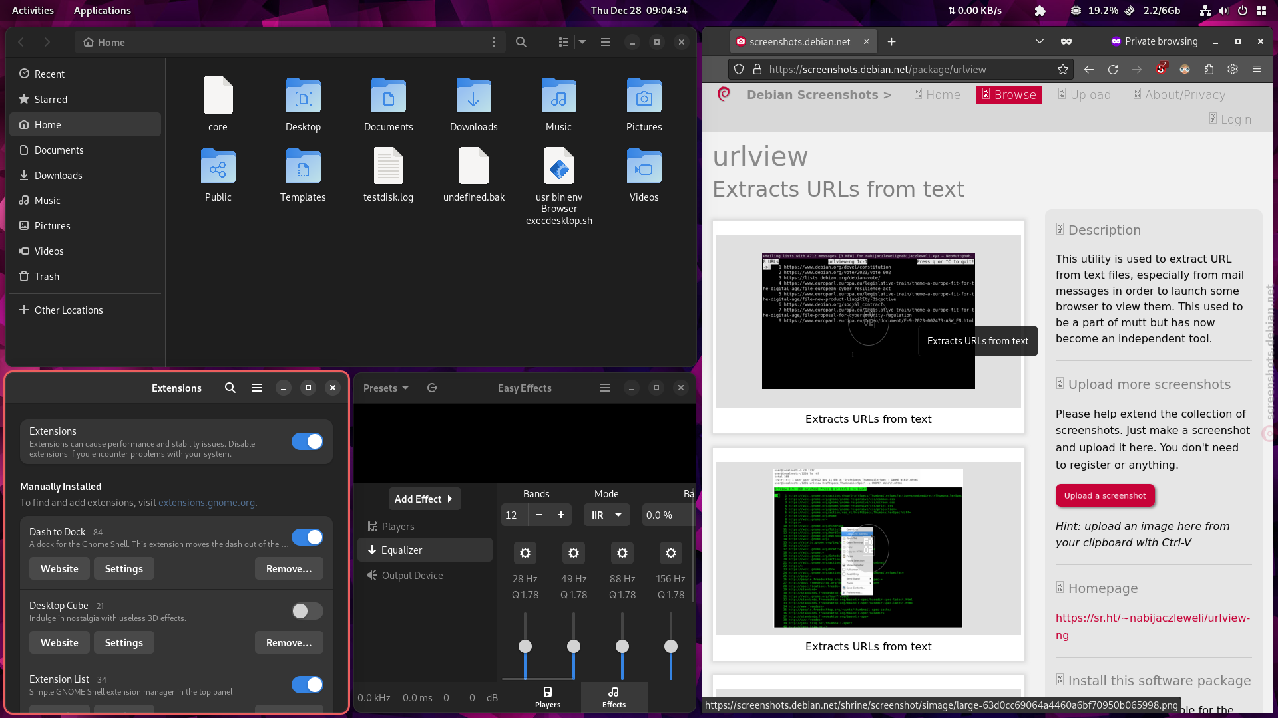Select Equalizer in the effects list

pyautogui.click(x=425, y=550)
